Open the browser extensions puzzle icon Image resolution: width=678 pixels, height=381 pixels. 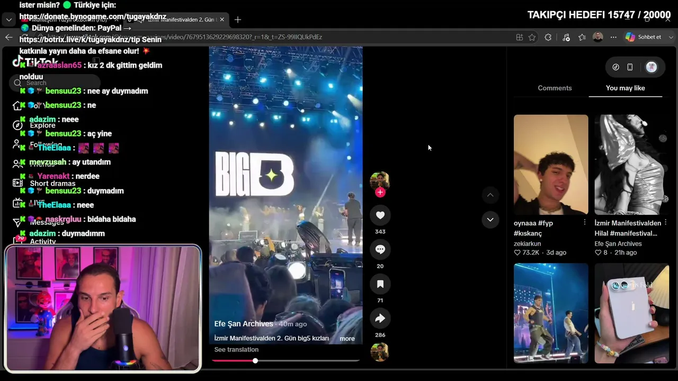tap(548, 37)
